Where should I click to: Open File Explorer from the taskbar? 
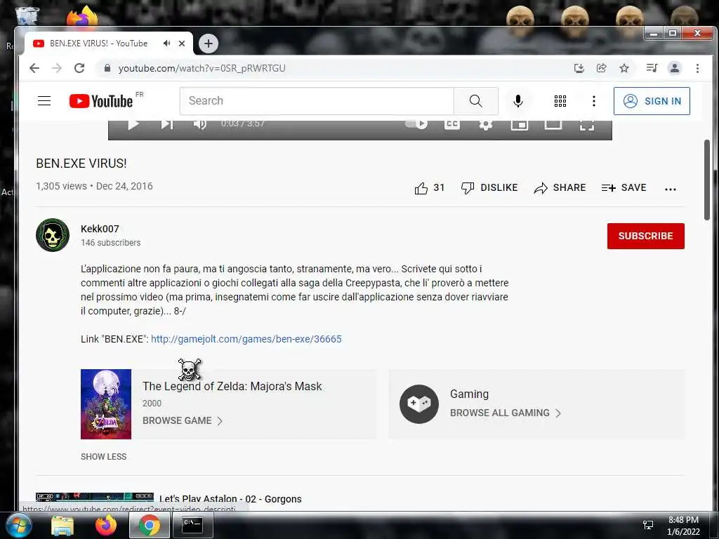click(x=62, y=525)
